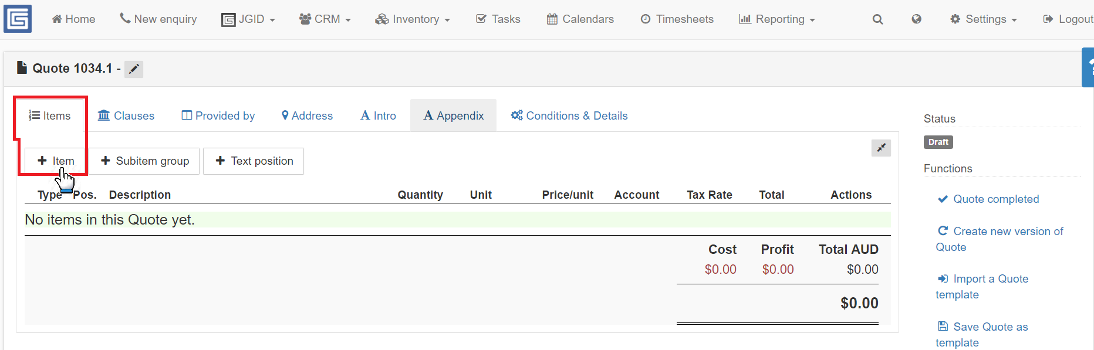This screenshot has height=350, width=1094.
Task: Mark Quote completed
Action: (x=988, y=199)
